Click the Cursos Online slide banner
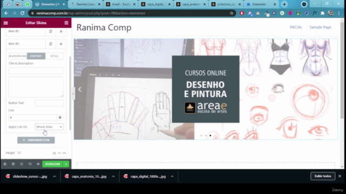The height and width of the screenshot is (194, 346). 205,89
